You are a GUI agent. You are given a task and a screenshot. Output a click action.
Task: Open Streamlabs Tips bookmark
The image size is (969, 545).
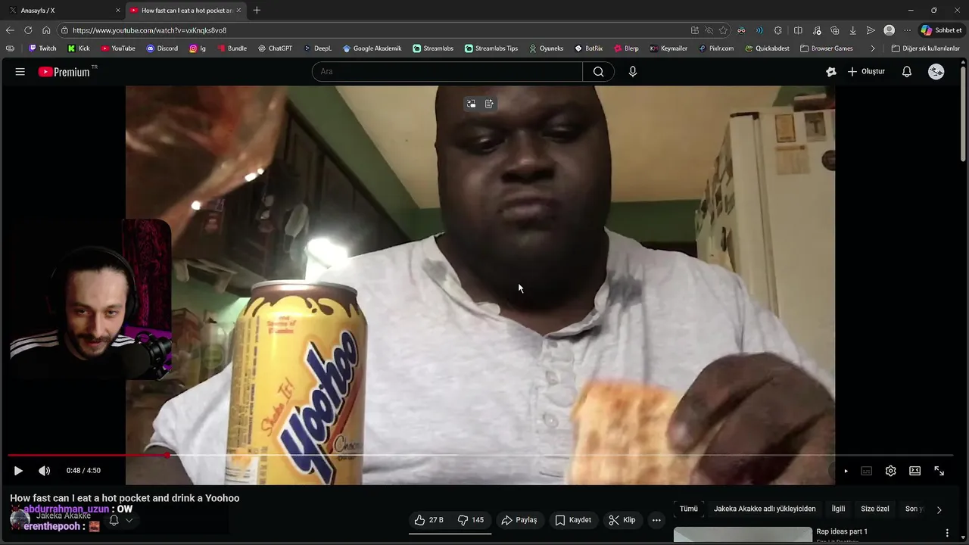click(491, 48)
